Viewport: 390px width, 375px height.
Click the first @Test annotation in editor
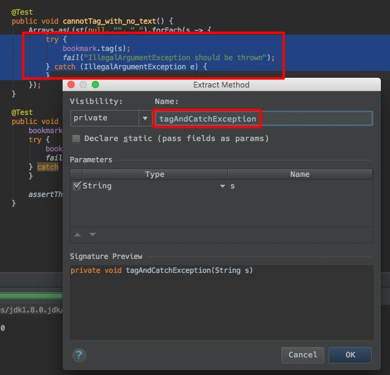[x=22, y=12]
